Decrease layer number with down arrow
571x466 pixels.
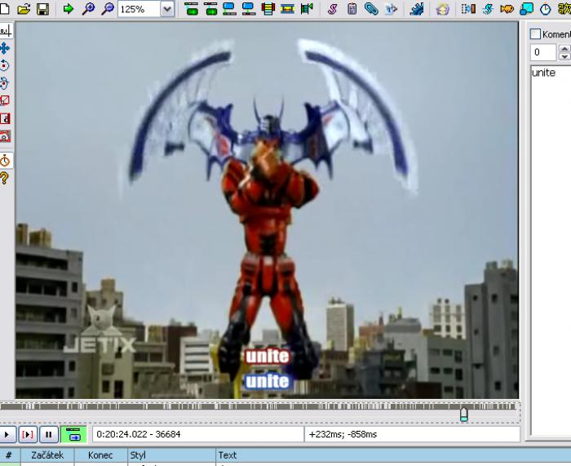[564, 56]
